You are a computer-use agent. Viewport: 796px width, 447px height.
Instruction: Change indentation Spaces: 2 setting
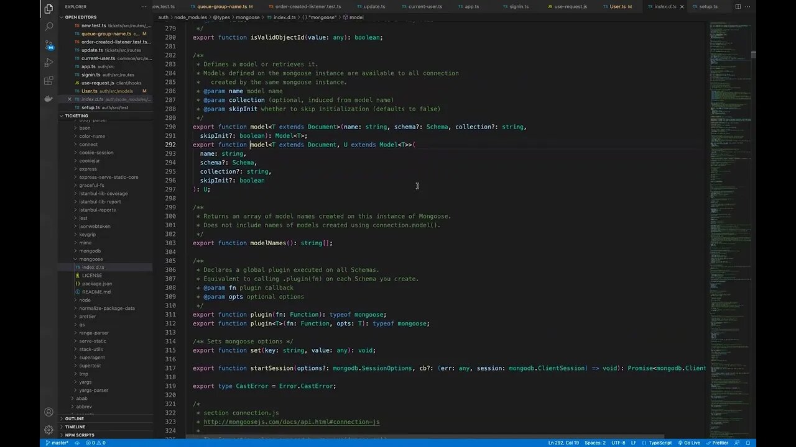(595, 443)
